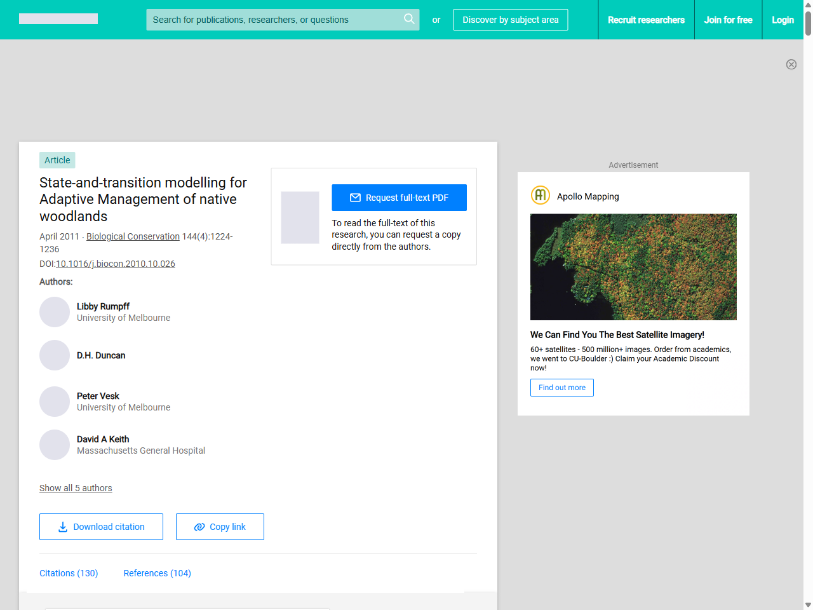Expand Show all 5 authors
The width and height of the screenshot is (813, 610).
point(76,488)
